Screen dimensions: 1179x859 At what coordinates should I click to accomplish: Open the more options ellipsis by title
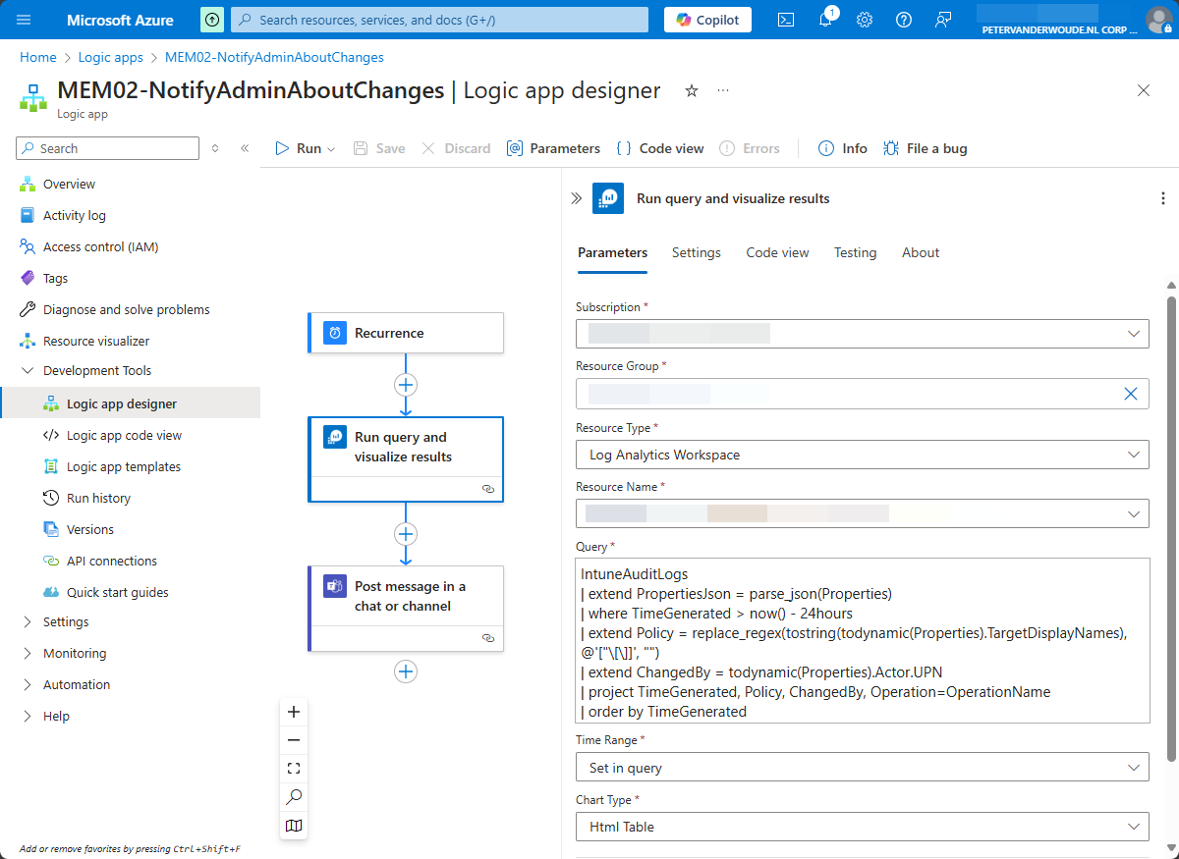(723, 90)
